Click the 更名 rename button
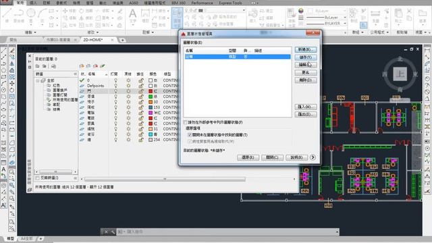The image size is (432, 243). [306, 73]
